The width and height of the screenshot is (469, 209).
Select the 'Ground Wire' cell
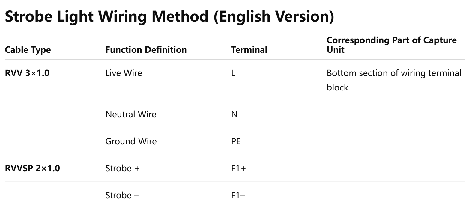131,141
